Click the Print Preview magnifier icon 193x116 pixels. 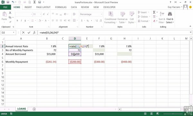pyautogui.click(x=30, y=2)
